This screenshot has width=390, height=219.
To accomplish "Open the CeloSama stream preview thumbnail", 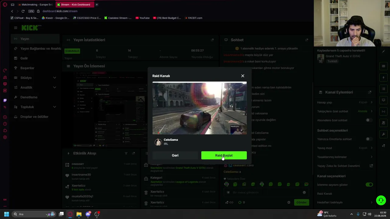I will coord(200,108).
